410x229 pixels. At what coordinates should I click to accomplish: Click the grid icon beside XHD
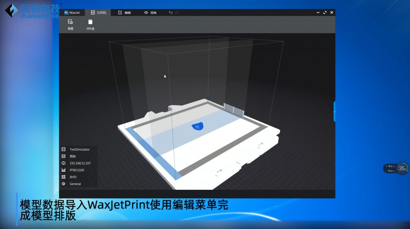click(64, 177)
